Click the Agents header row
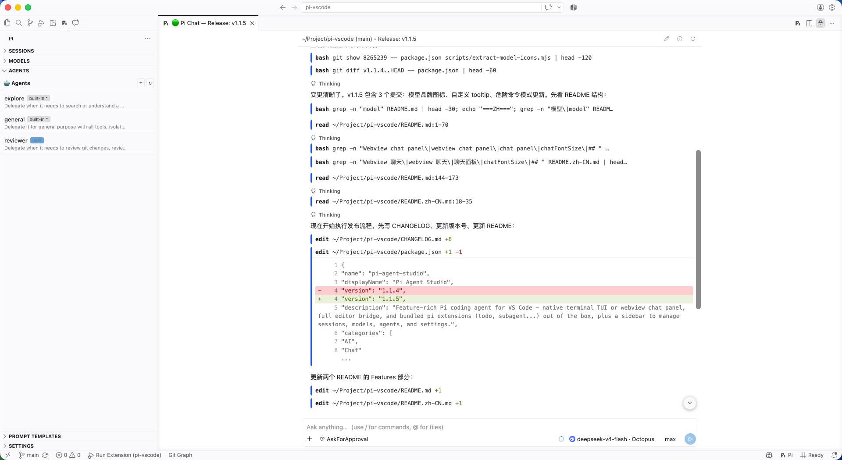The image size is (842, 460). tap(79, 83)
